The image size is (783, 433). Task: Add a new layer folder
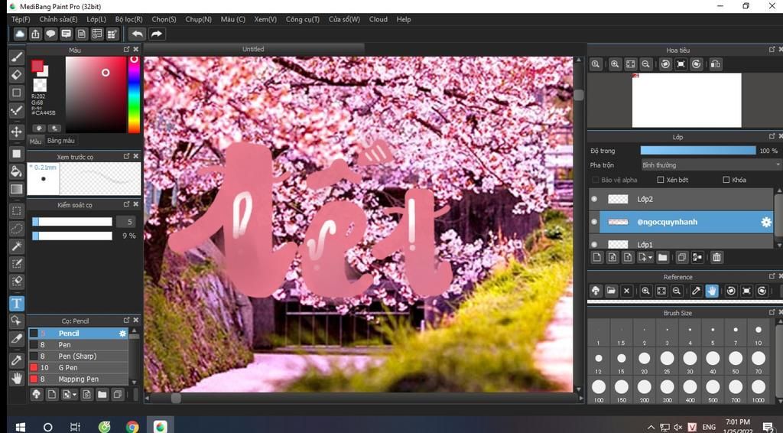662,257
